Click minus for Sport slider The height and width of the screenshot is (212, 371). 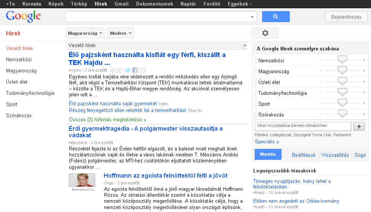(x=320, y=103)
